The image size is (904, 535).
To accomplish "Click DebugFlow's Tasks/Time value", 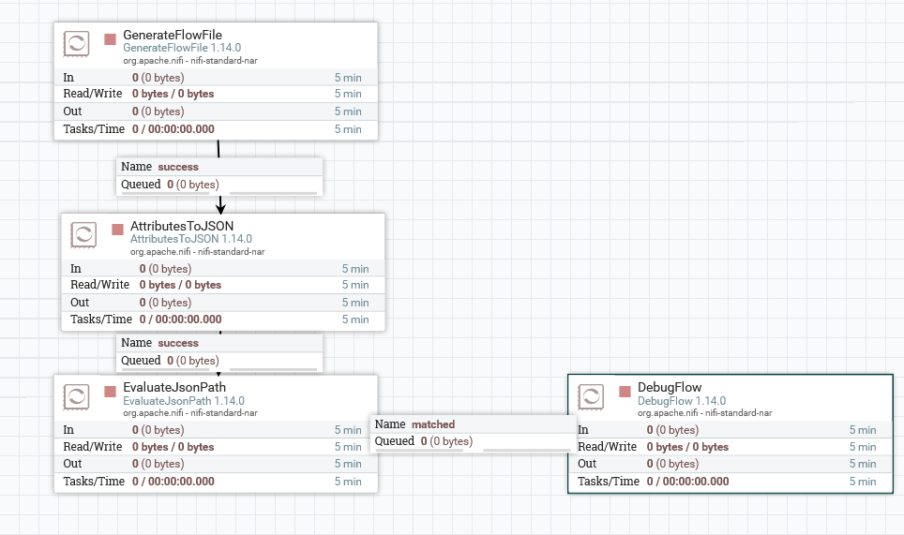I will tap(687, 482).
